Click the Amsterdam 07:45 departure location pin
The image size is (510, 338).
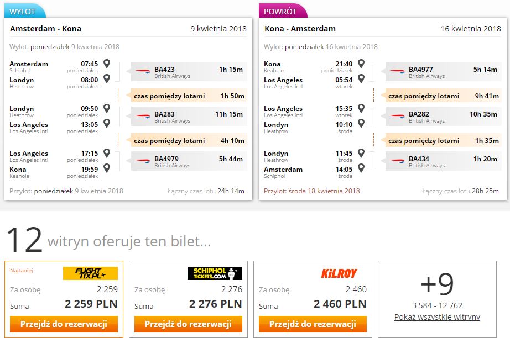coord(107,64)
